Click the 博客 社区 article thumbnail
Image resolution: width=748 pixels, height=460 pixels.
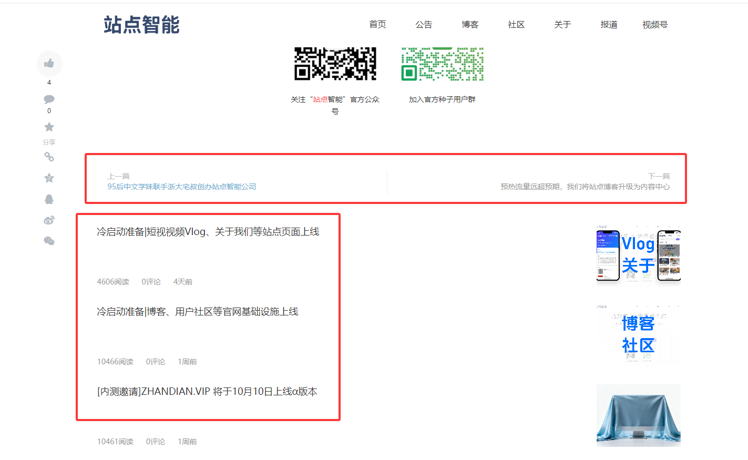pos(639,335)
